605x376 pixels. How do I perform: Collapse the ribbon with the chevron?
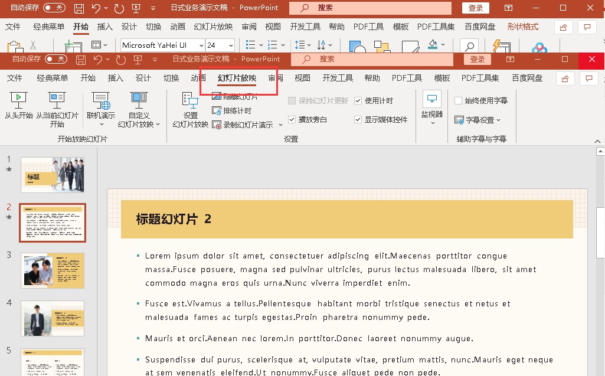click(597, 141)
